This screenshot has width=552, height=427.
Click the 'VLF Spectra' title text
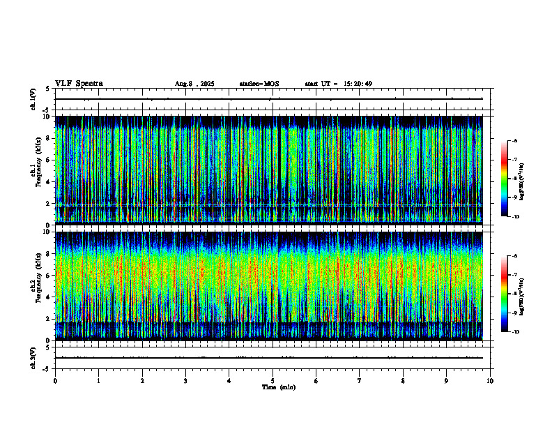79,84
